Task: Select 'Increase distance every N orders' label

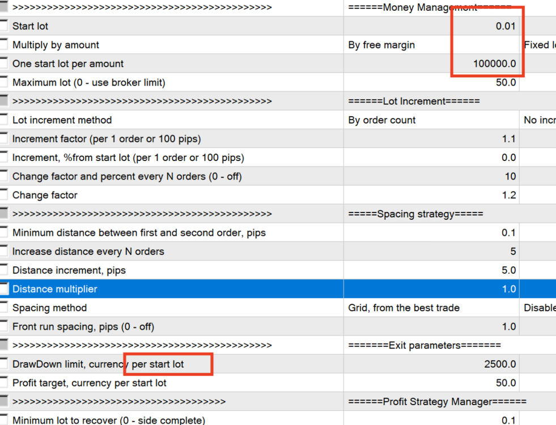Action: click(88, 252)
